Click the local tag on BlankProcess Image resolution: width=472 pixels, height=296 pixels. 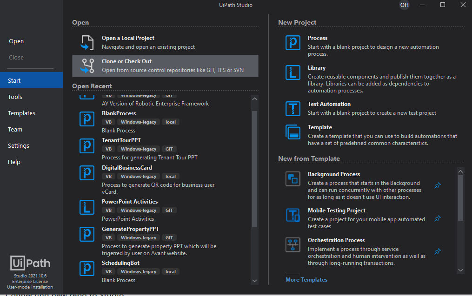171,122
